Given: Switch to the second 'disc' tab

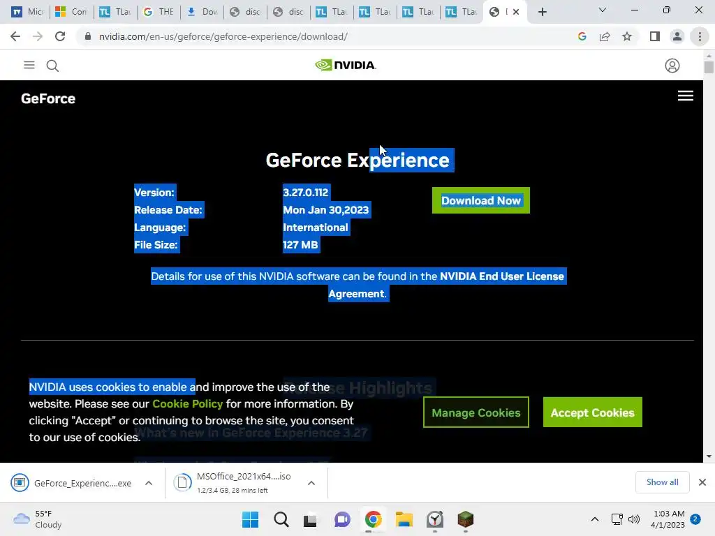Looking at the screenshot, I should pyautogui.click(x=288, y=12).
